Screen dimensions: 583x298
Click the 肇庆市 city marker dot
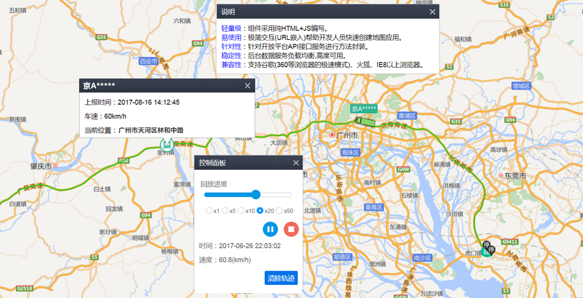55,166
